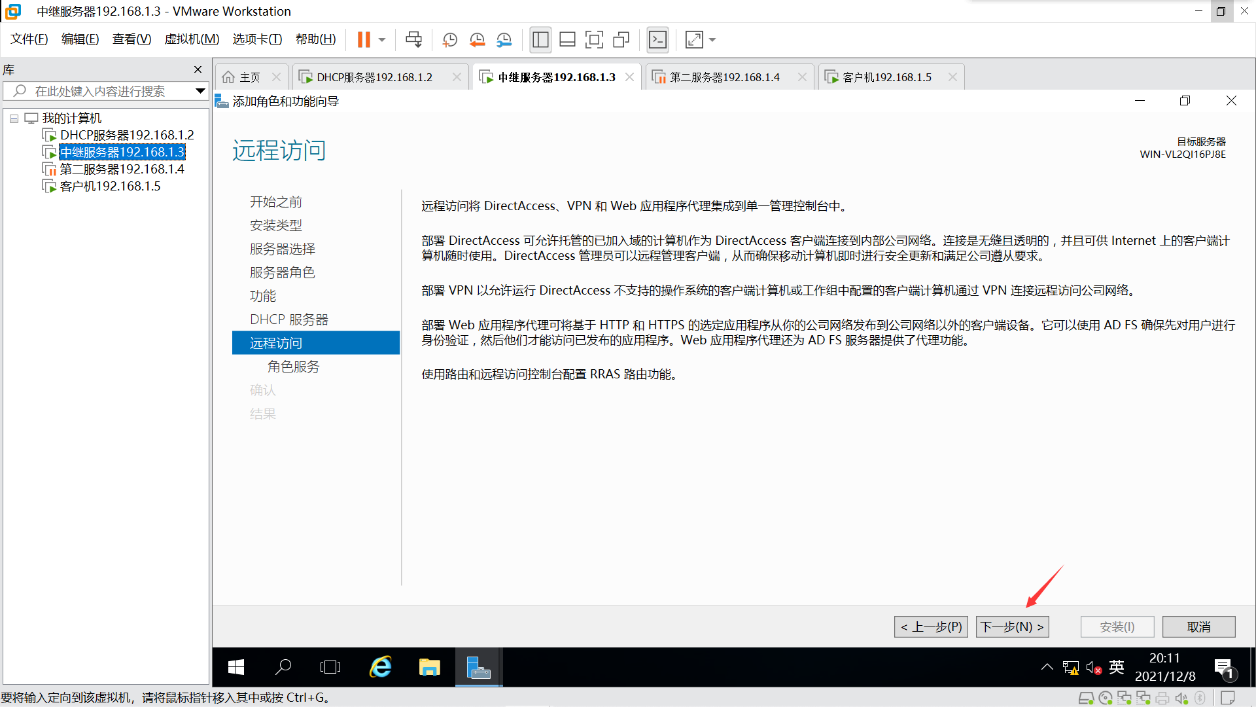Open the snapshot manager icon
Viewport: 1256px width, 707px height.
(x=504, y=40)
